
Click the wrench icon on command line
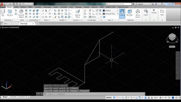42,94
